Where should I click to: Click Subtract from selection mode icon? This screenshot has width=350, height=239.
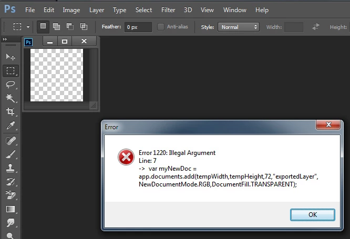coord(70,27)
